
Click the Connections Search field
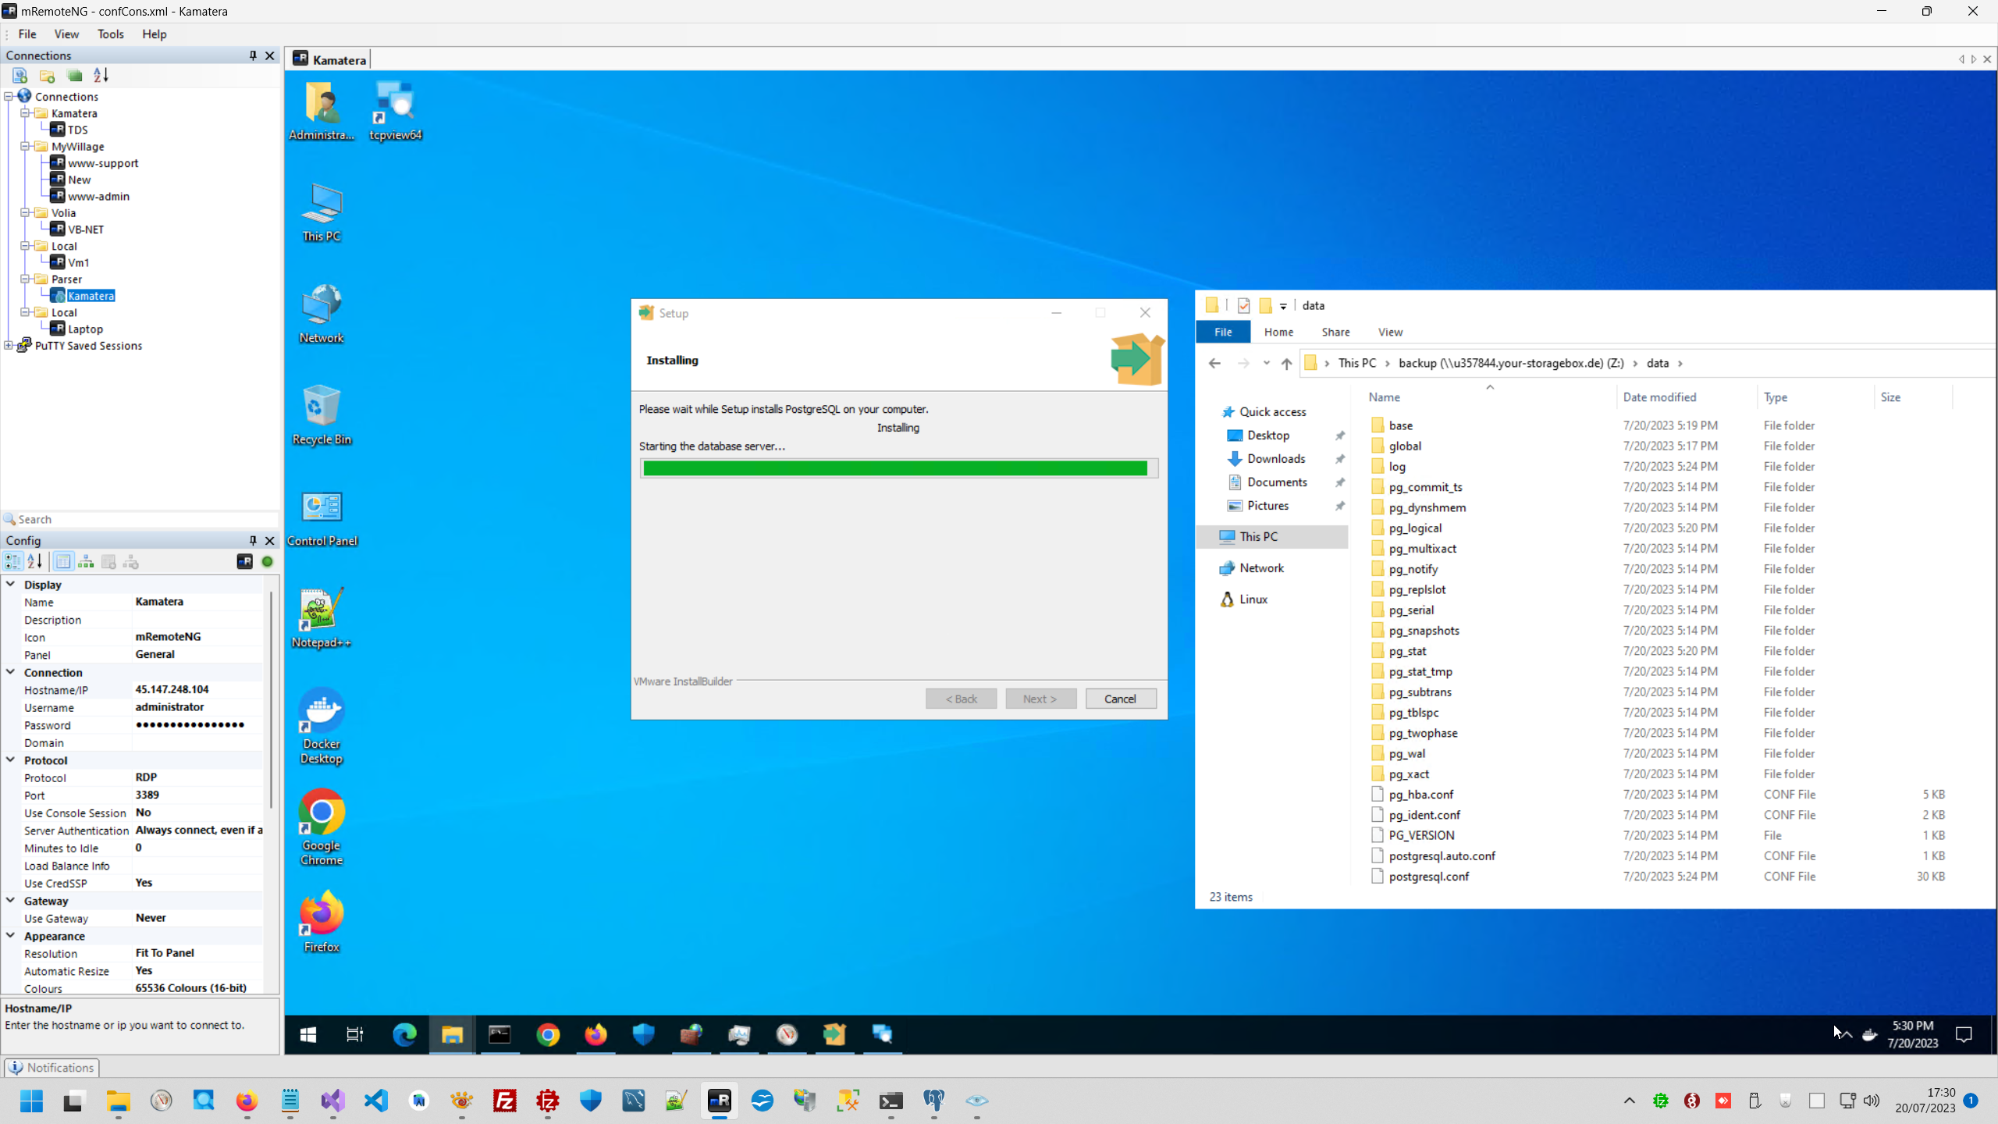140,519
